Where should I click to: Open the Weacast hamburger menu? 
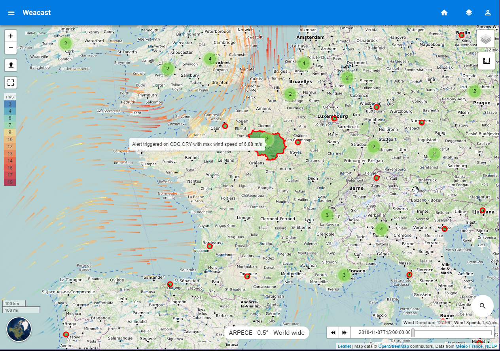tap(11, 13)
